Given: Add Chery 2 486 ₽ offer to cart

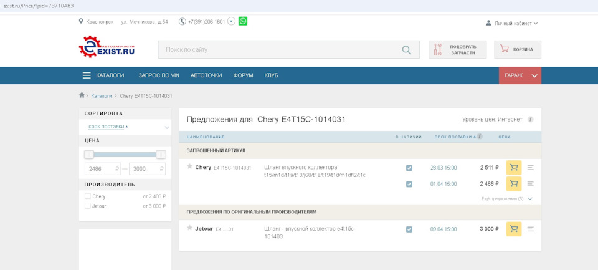Looking at the screenshot, I should click(x=514, y=184).
